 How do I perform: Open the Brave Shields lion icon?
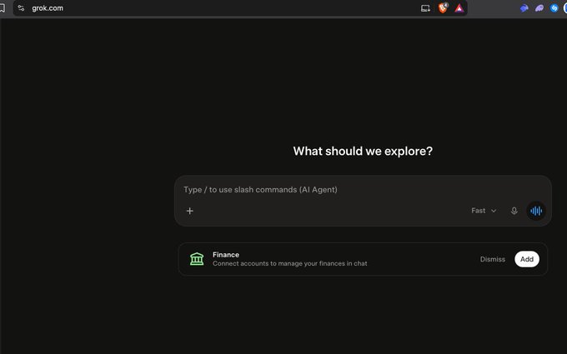[443, 8]
